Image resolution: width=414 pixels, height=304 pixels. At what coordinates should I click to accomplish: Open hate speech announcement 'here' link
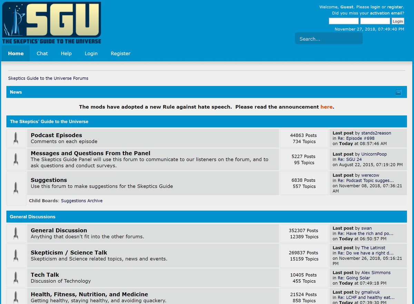(x=326, y=107)
